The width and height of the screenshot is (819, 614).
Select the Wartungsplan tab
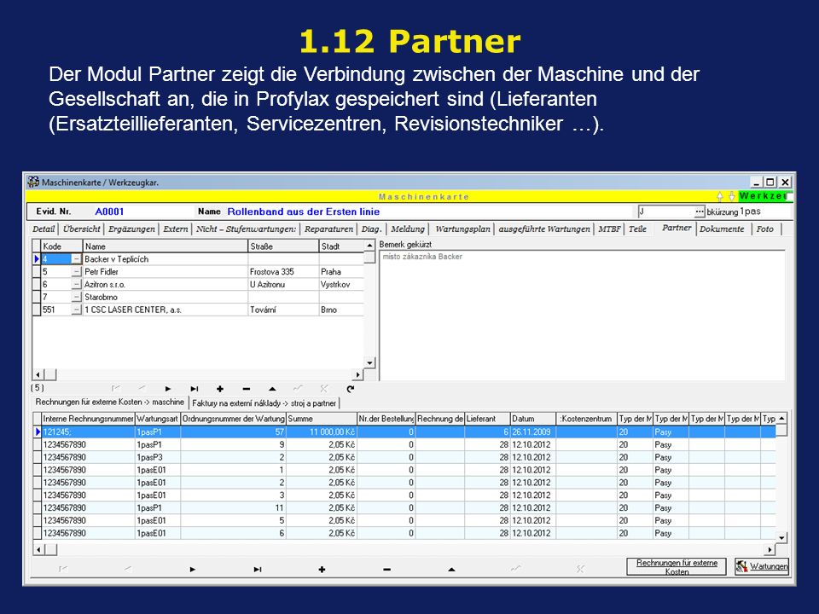click(x=462, y=229)
